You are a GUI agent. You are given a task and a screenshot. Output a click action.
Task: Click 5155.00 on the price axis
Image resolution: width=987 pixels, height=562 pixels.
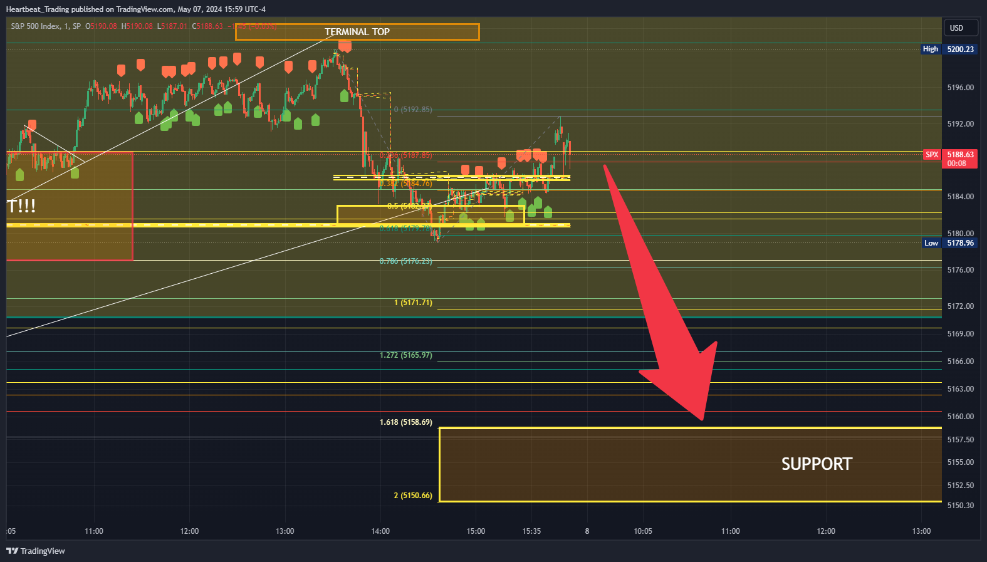click(x=961, y=462)
